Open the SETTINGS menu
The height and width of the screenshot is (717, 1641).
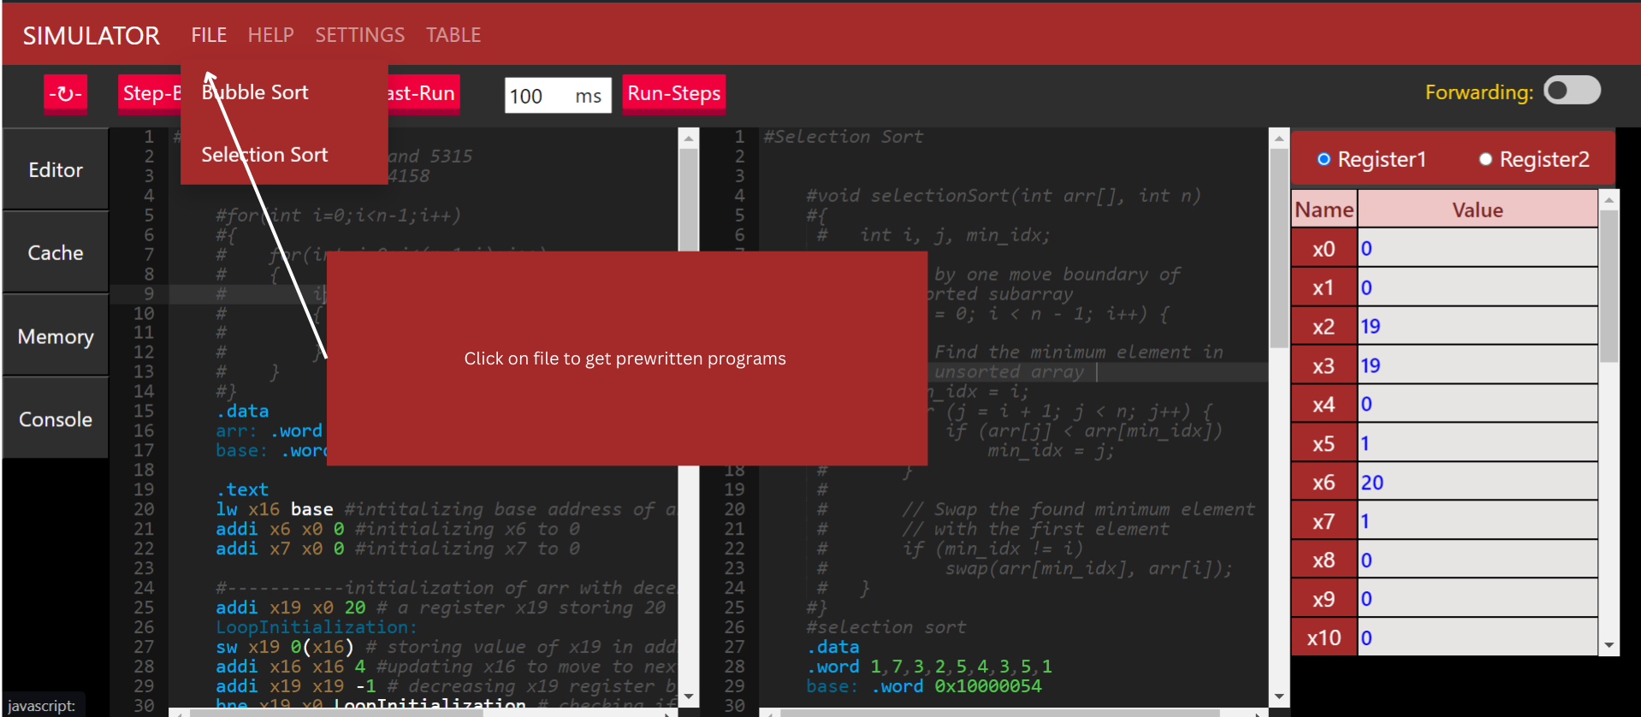(x=359, y=35)
